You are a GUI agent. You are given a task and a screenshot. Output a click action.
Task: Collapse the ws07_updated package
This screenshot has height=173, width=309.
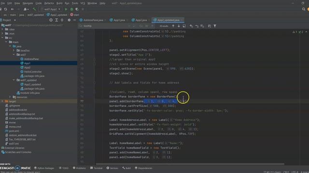coord(14,80)
